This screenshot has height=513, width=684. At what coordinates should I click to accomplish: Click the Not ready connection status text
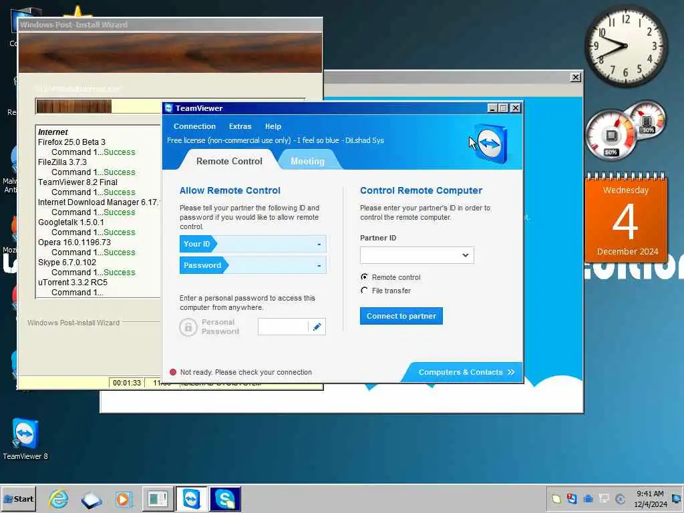click(x=246, y=372)
